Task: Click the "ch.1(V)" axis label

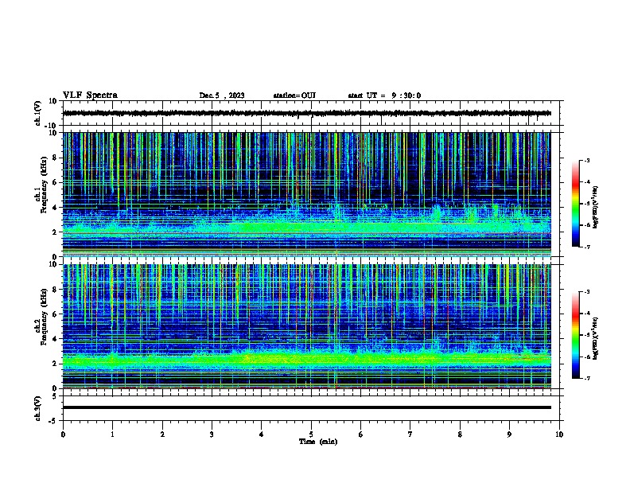Action: coord(38,113)
